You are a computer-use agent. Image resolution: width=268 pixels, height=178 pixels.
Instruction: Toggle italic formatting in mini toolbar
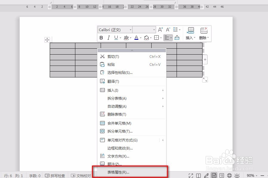tap(108, 38)
